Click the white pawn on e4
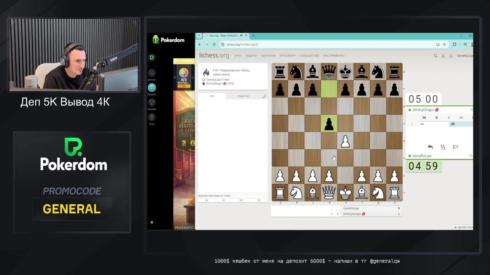This screenshot has height=275, width=490. coord(346,141)
